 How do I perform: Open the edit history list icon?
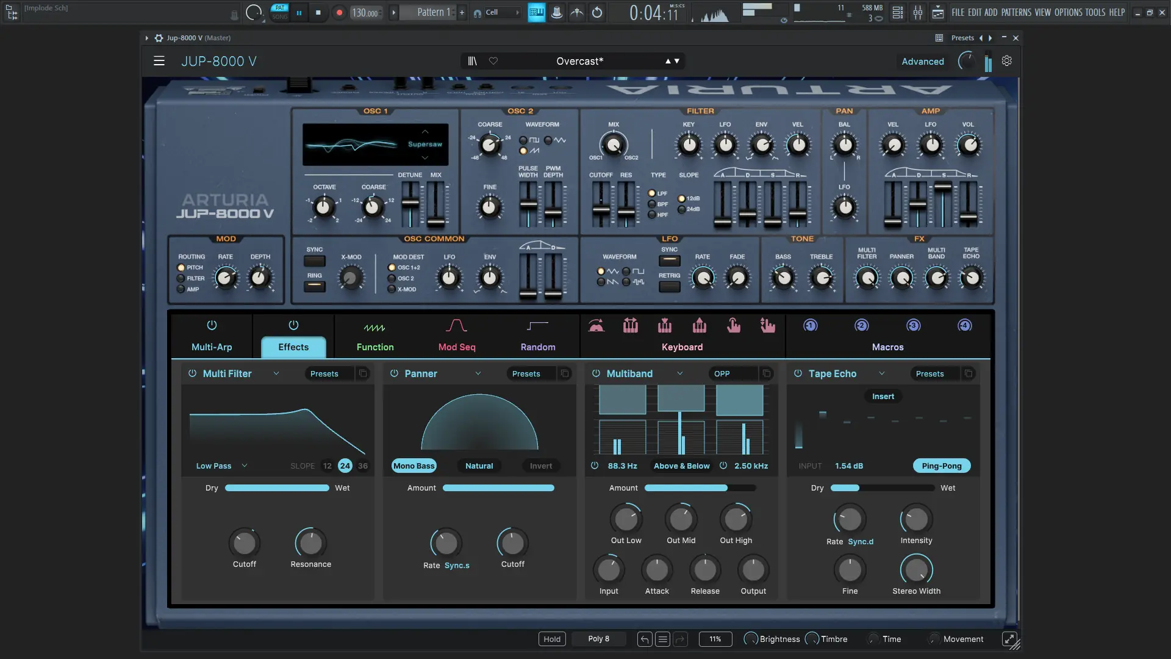point(662,639)
